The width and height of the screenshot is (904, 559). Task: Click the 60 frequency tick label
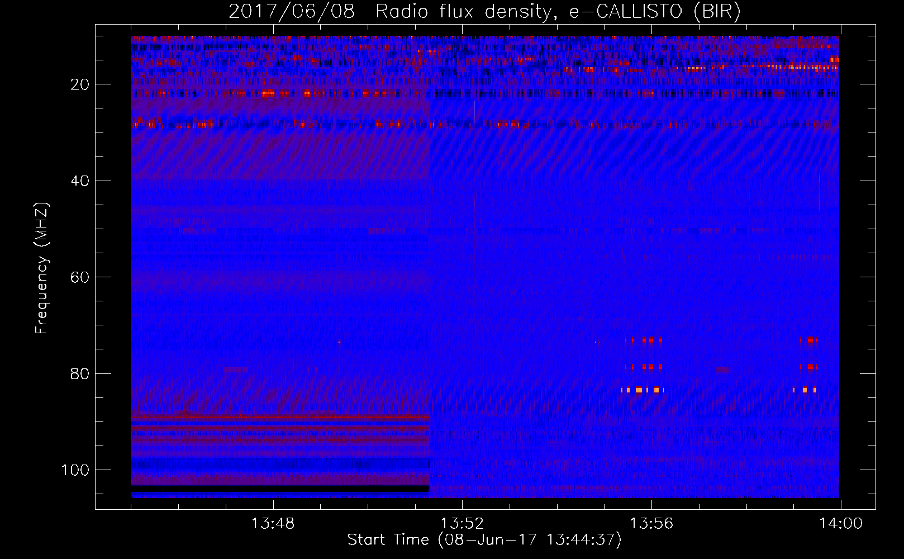click(80, 277)
